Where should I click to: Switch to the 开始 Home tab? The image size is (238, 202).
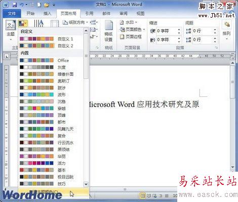[30, 14]
